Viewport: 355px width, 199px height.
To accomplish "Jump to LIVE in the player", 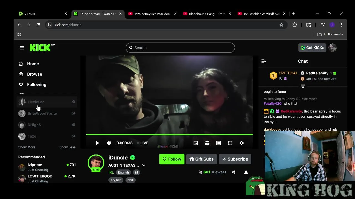I will coord(143,143).
